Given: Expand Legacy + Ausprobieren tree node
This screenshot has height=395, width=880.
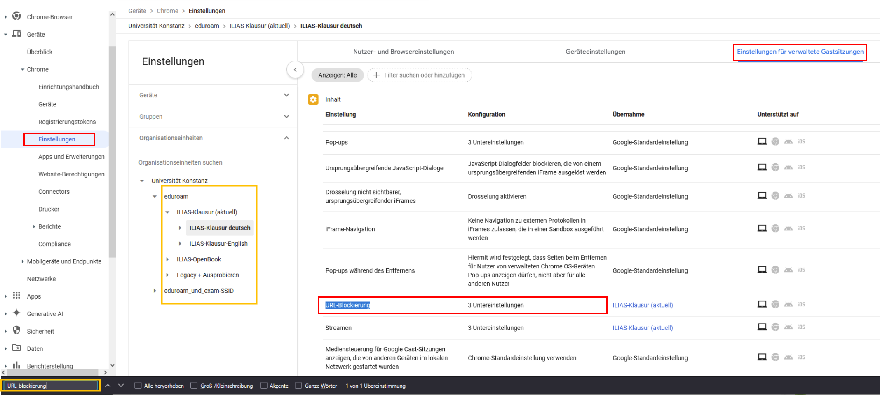Looking at the screenshot, I should click(x=167, y=275).
